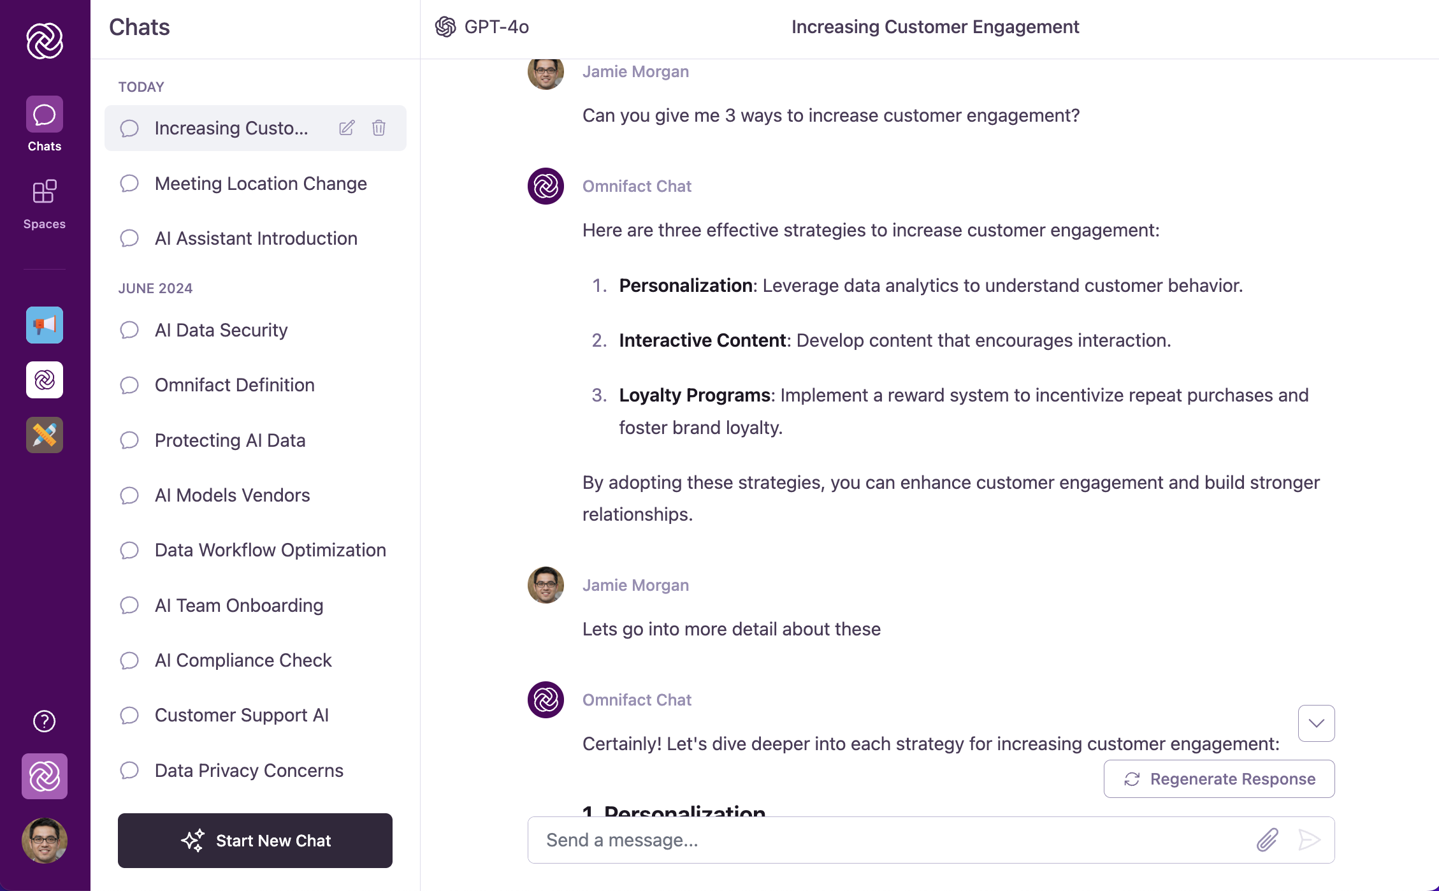The width and height of the screenshot is (1439, 891).
Task: Click Jamie Morgan's profile picture in the chat
Action: [x=546, y=73]
